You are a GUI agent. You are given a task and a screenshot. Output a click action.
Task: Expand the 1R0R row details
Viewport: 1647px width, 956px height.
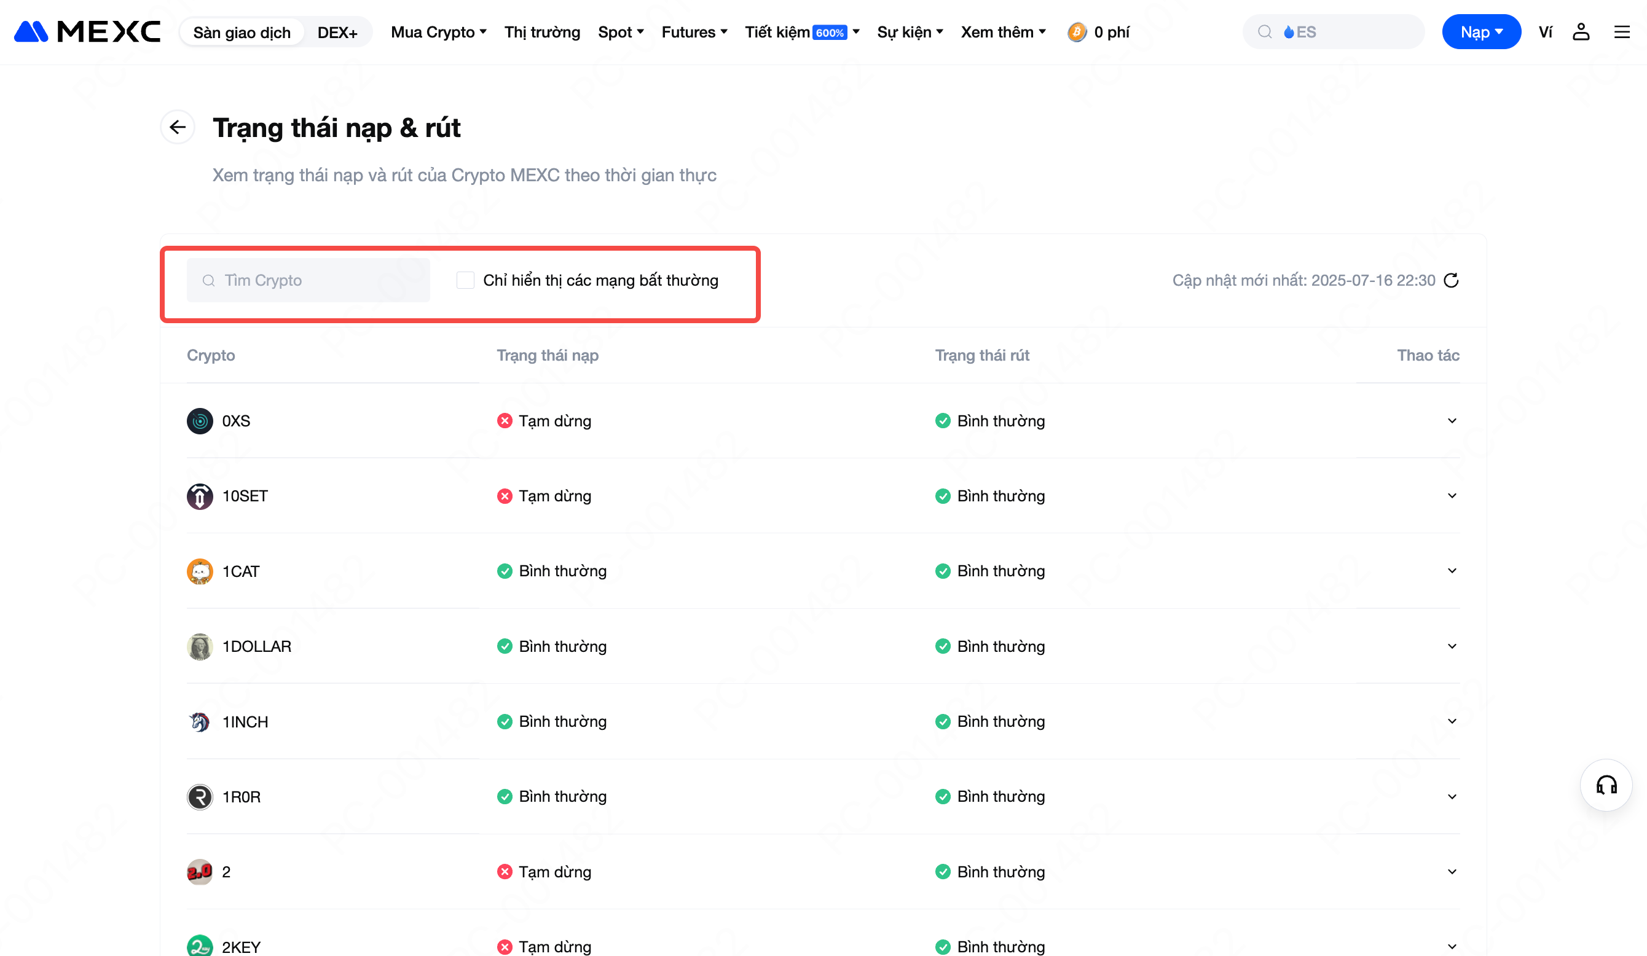[1452, 796]
